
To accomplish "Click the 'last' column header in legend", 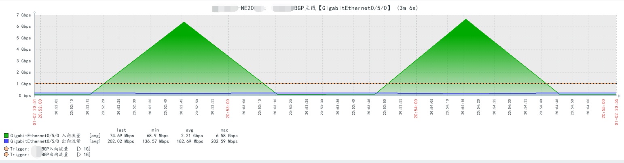I will 122,130.
